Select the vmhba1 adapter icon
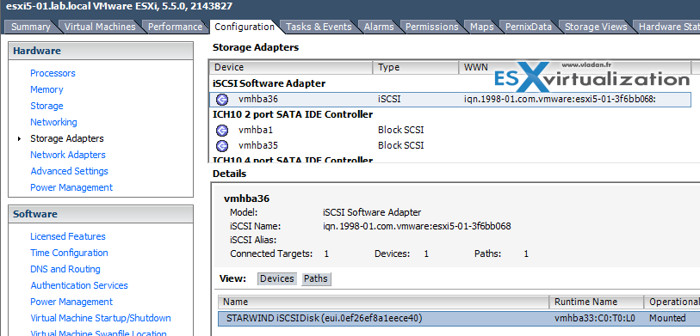The height and width of the screenshot is (336, 700). [x=222, y=130]
